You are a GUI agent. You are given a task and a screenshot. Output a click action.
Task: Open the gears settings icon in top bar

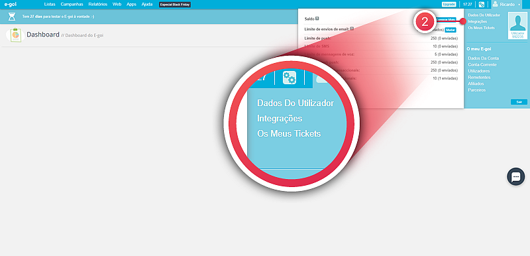pos(482,5)
